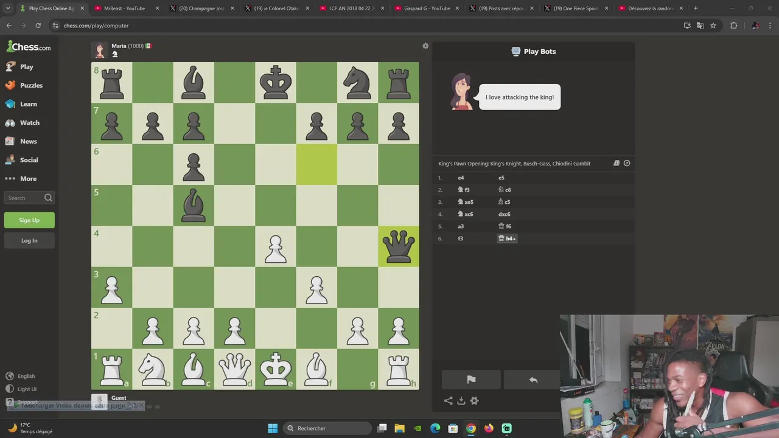
Task: Open the opening explorer book icon
Action: [x=617, y=163]
